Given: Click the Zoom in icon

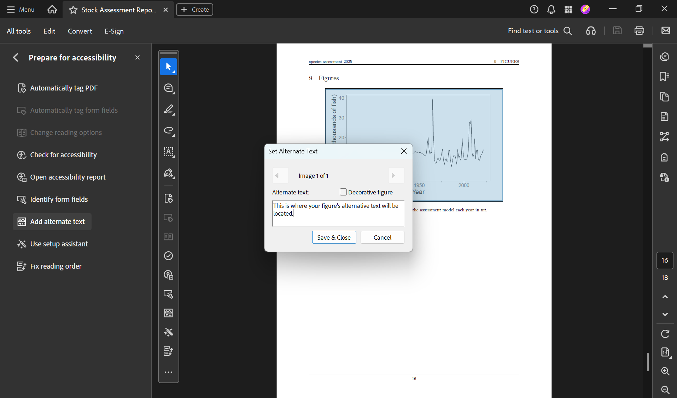Looking at the screenshot, I should point(665,371).
